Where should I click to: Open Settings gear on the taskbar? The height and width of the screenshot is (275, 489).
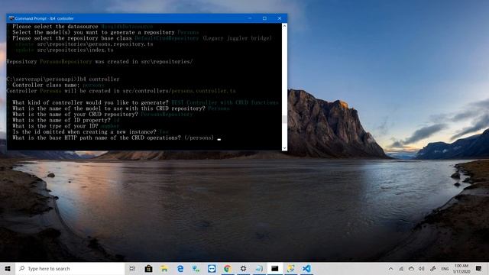[x=243, y=268]
